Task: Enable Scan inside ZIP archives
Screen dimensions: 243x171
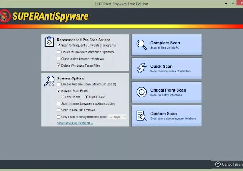Action: point(58,110)
